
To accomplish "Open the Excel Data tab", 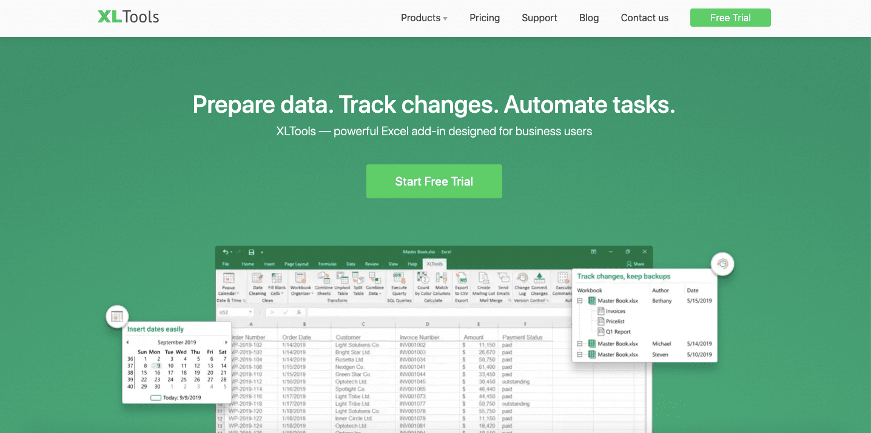I will pos(351,264).
